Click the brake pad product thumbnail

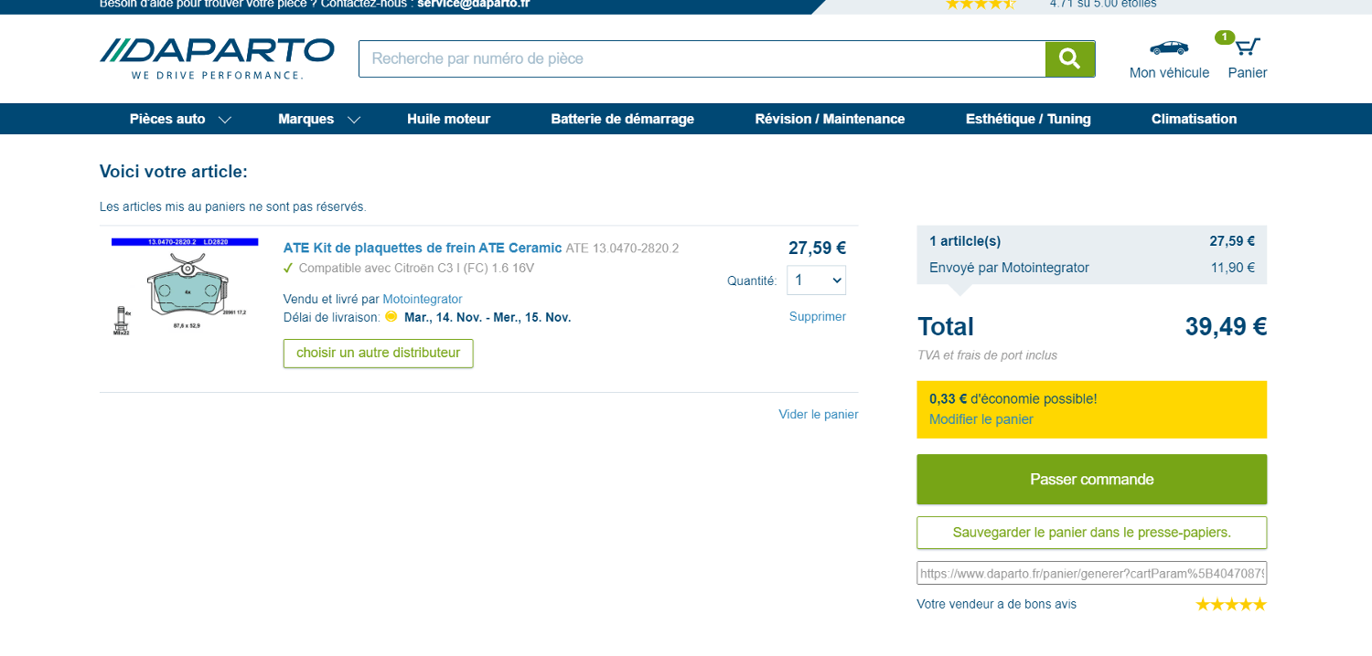[x=185, y=287]
